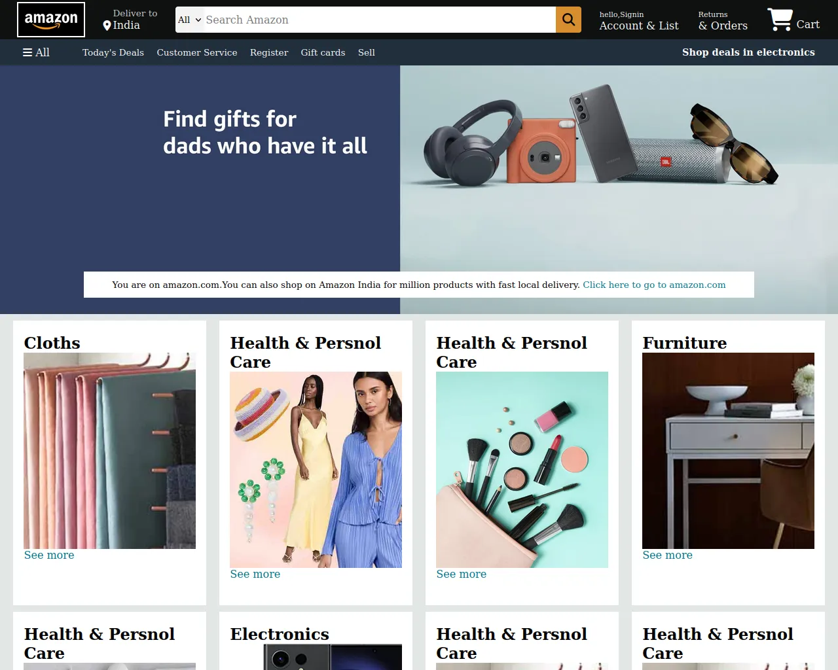This screenshot has height=670, width=838.
Task: Open Gift cards in navigation bar
Action: [x=323, y=52]
